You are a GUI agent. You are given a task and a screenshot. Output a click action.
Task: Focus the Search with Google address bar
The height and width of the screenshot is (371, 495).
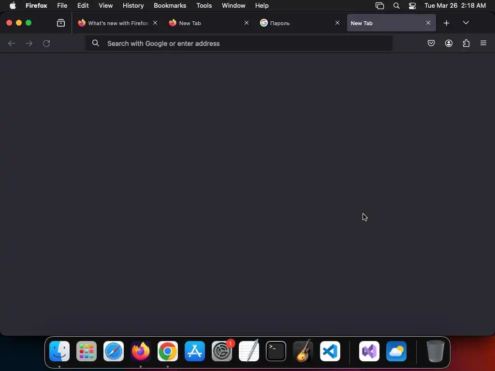coord(239,43)
